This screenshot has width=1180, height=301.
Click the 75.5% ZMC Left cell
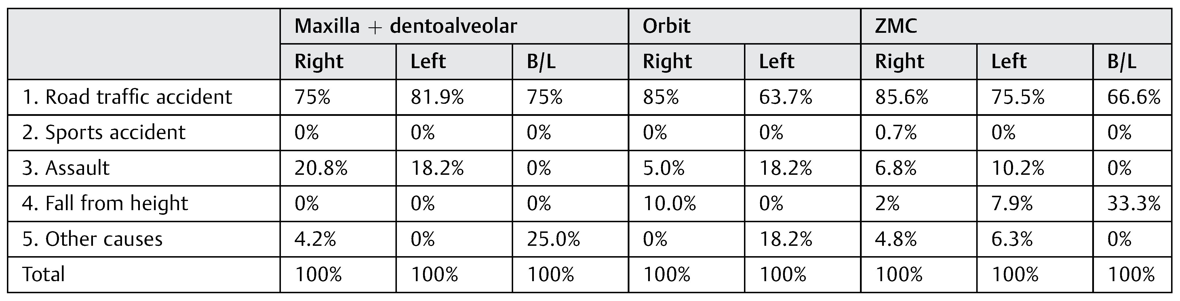point(1017,97)
